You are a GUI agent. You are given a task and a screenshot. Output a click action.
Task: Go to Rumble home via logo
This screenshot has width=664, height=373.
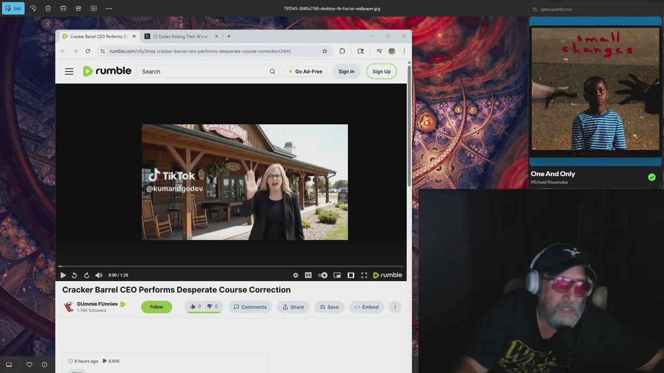107,71
